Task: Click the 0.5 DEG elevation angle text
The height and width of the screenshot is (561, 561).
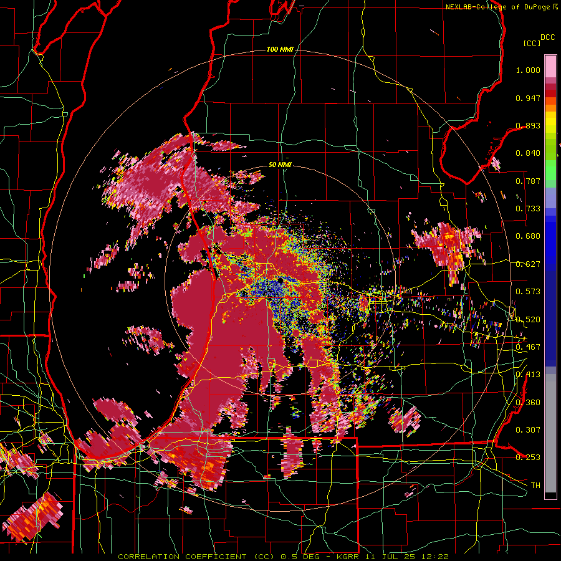Action: 301,557
